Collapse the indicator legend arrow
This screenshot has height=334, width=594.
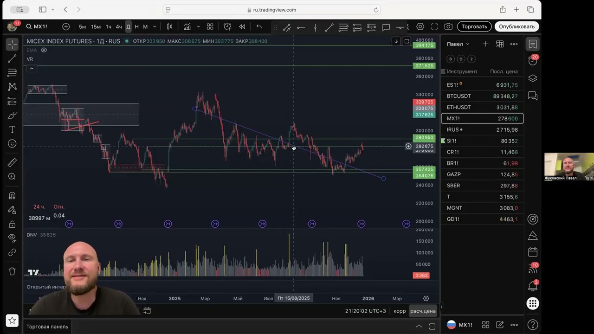pyautogui.click(x=32, y=69)
